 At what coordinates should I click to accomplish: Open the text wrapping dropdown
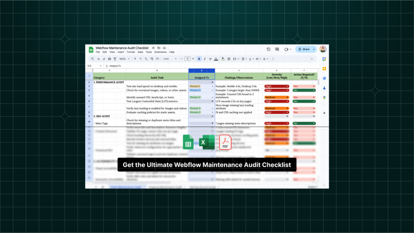(258, 59)
